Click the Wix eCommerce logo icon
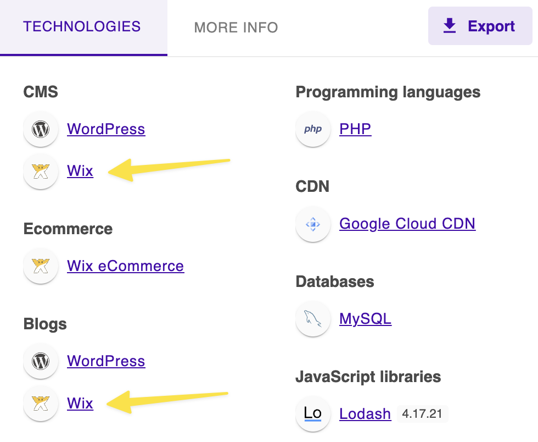Image resolution: width=538 pixels, height=442 pixels. point(41,266)
